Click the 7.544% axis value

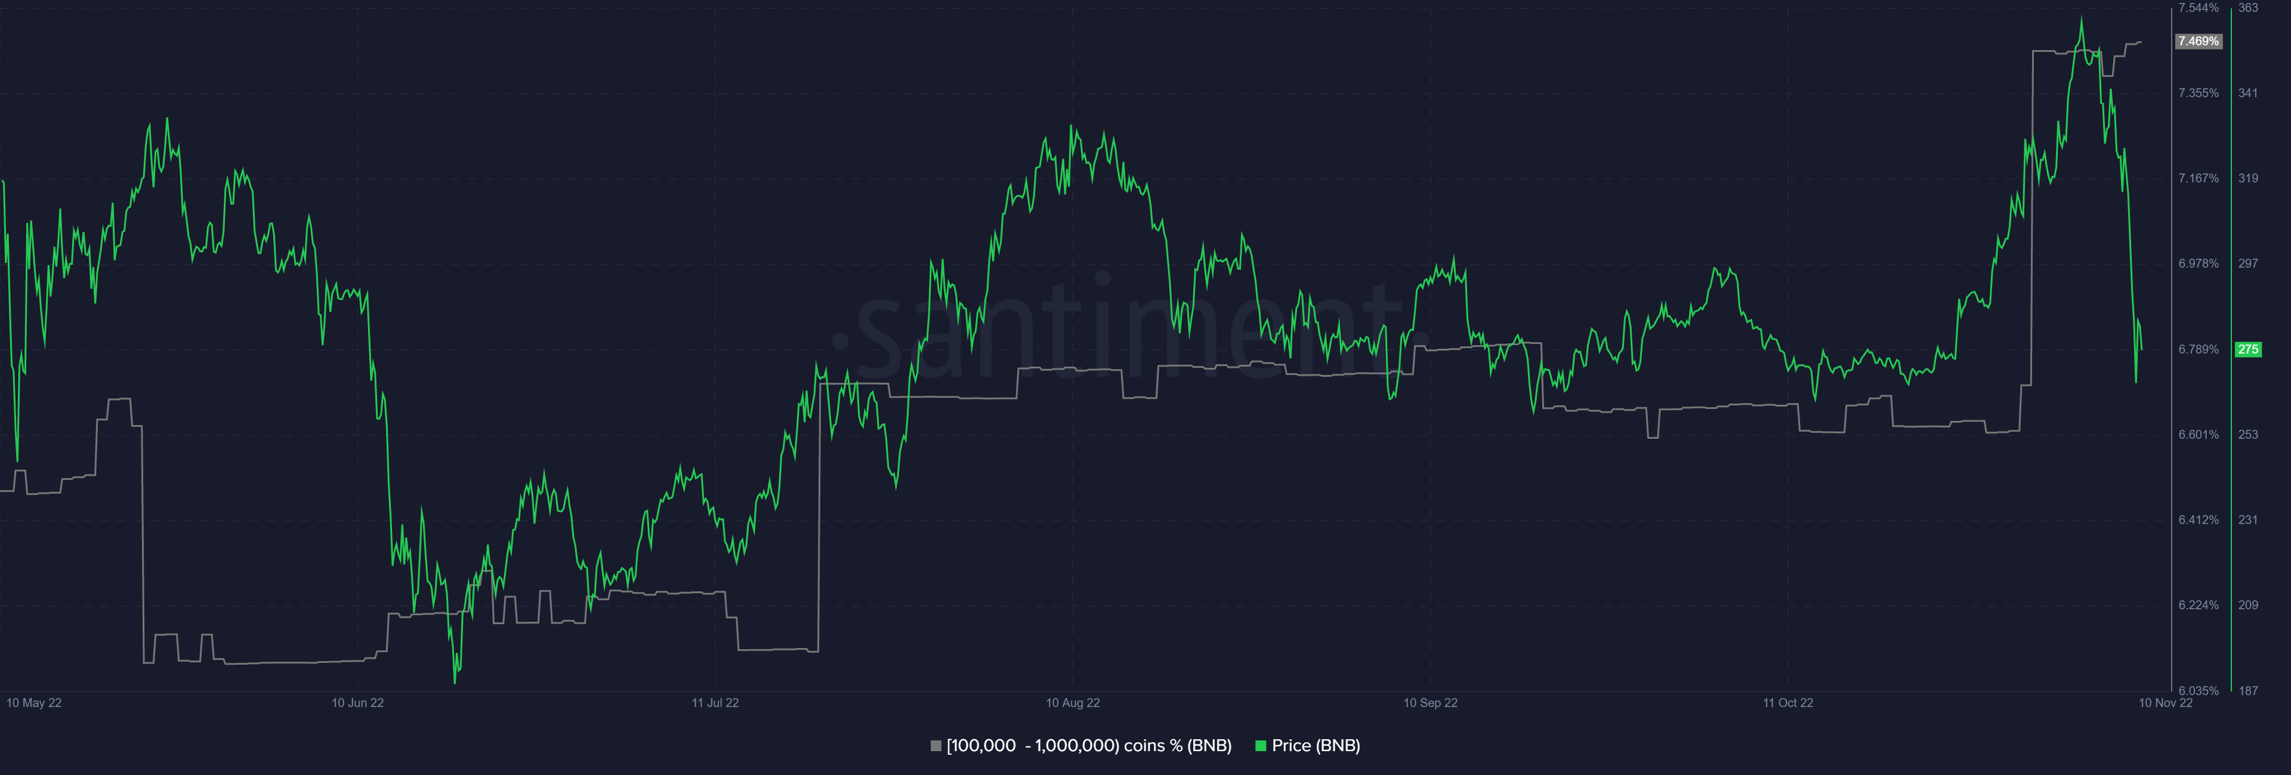pyautogui.click(x=2199, y=8)
